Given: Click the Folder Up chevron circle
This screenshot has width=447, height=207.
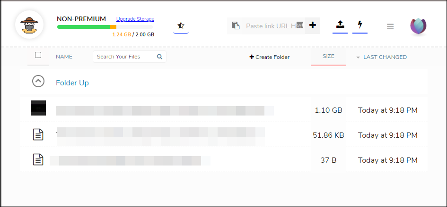Looking at the screenshot, I should pos(38,82).
